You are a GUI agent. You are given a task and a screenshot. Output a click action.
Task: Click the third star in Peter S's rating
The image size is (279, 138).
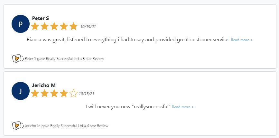(54, 26)
